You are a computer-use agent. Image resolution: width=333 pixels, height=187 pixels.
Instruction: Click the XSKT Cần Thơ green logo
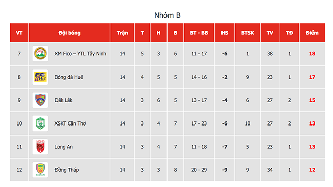pyautogui.click(x=40, y=123)
